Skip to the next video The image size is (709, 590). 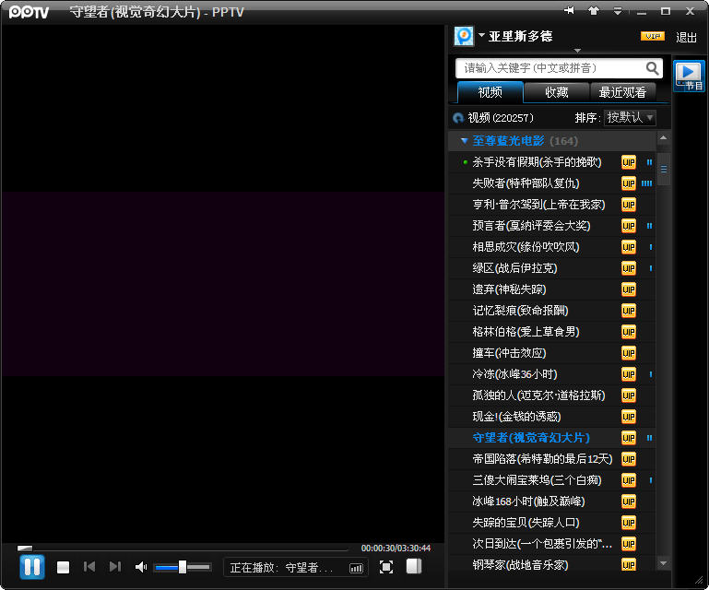pyautogui.click(x=115, y=567)
